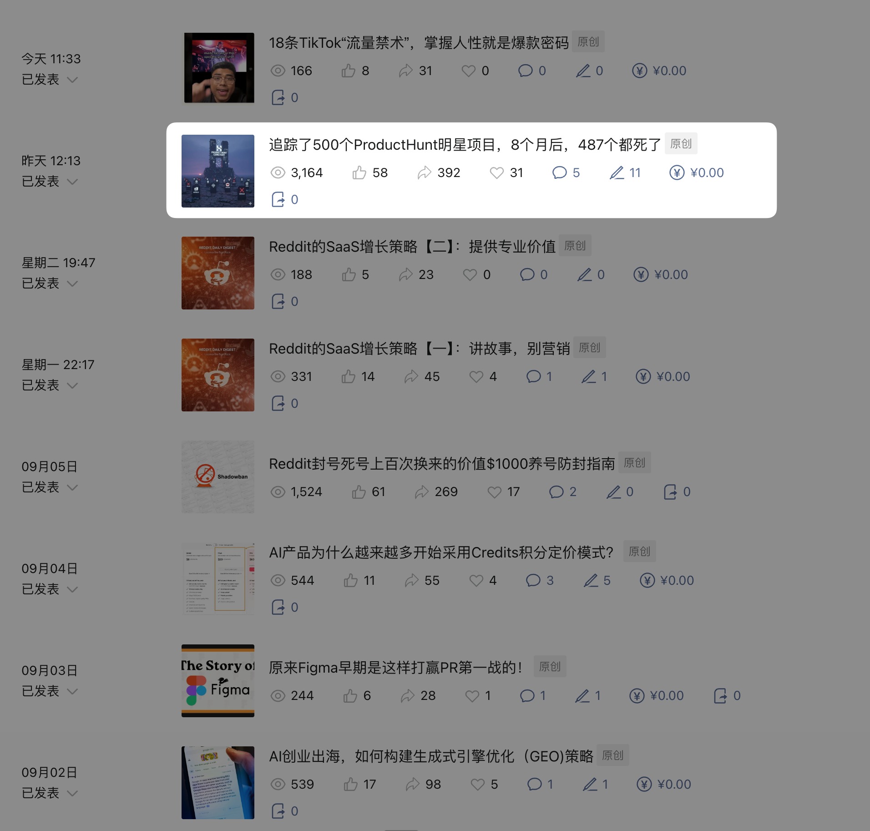Screen dimensions: 870x831
Task: Expand 已发表 chevron for 星期二 19:47 post
Action: pos(72,284)
